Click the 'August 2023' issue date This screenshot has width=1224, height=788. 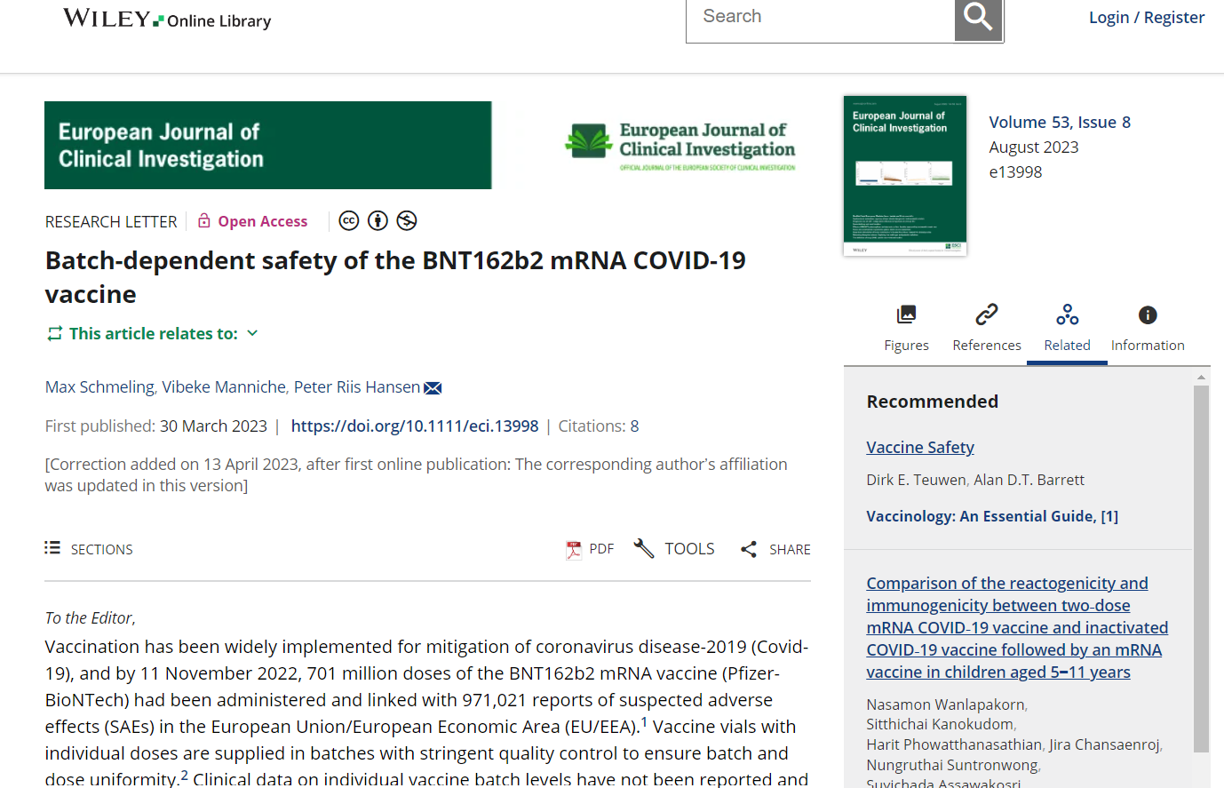tap(1034, 147)
